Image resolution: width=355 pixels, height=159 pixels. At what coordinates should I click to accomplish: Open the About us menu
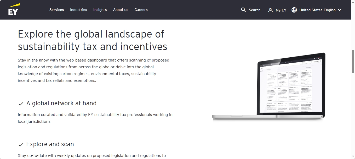coord(121,10)
